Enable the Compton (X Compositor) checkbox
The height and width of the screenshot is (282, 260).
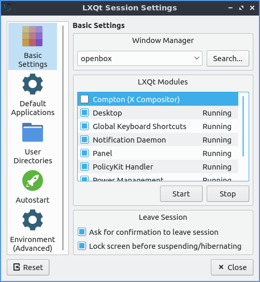[84, 99]
